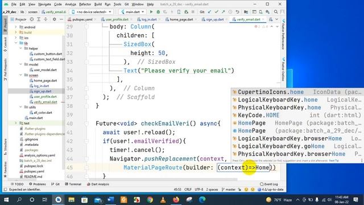The image size is (364, 205).
Task: Select HomePage HomePage (package:batch_ suggestion
Action: tap(297, 123)
